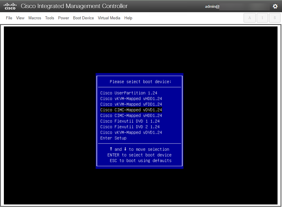
Task: Open the File menu
Action: (9, 18)
